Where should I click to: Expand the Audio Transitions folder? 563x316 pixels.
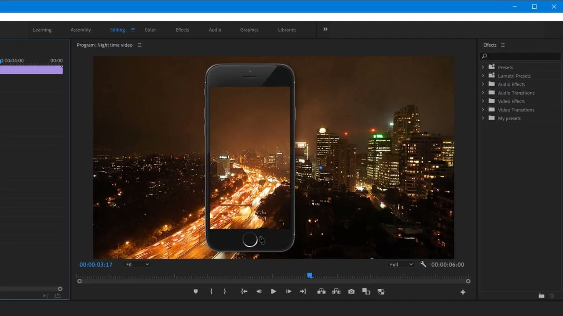[x=483, y=93]
